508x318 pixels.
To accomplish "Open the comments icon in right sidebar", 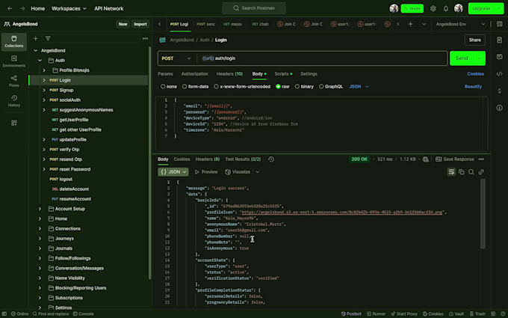I will tap(499, 57).
